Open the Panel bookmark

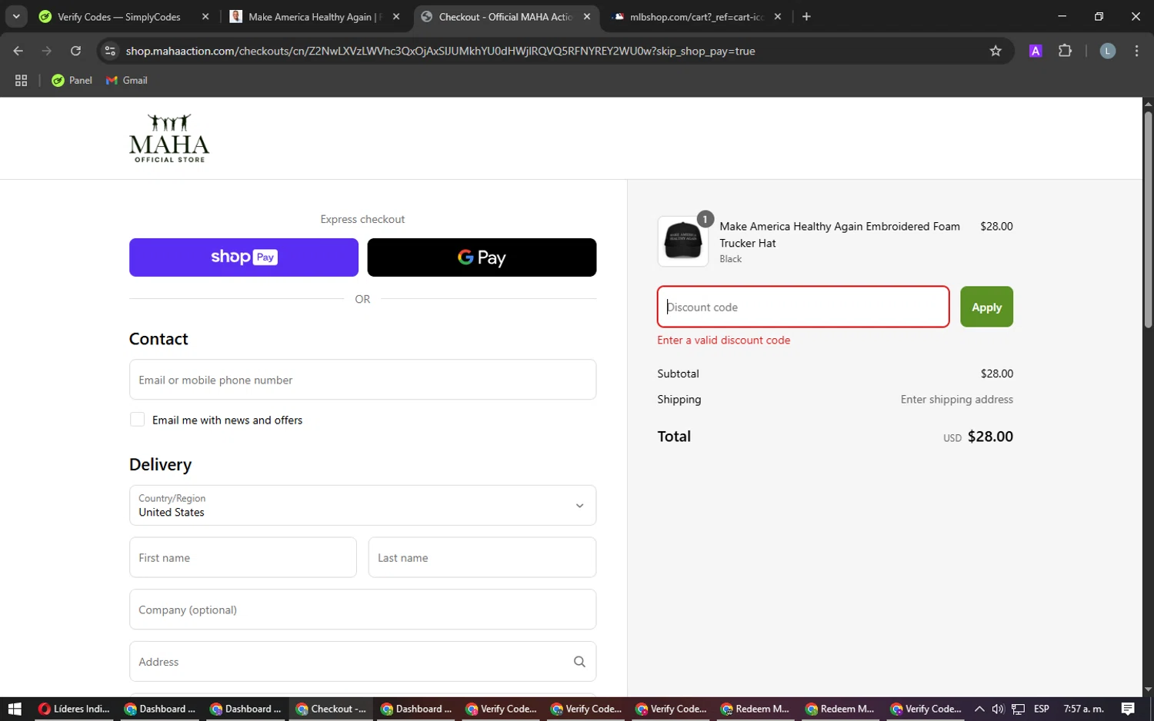pyautogui.click(x=72, y=80)
